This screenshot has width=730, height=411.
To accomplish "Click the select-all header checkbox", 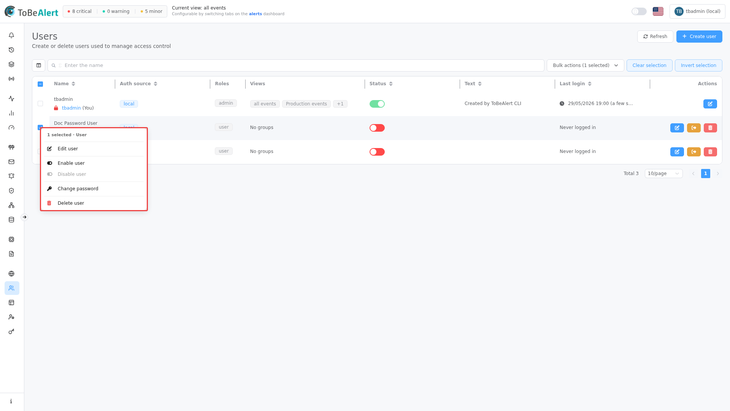I will [40, 84].
